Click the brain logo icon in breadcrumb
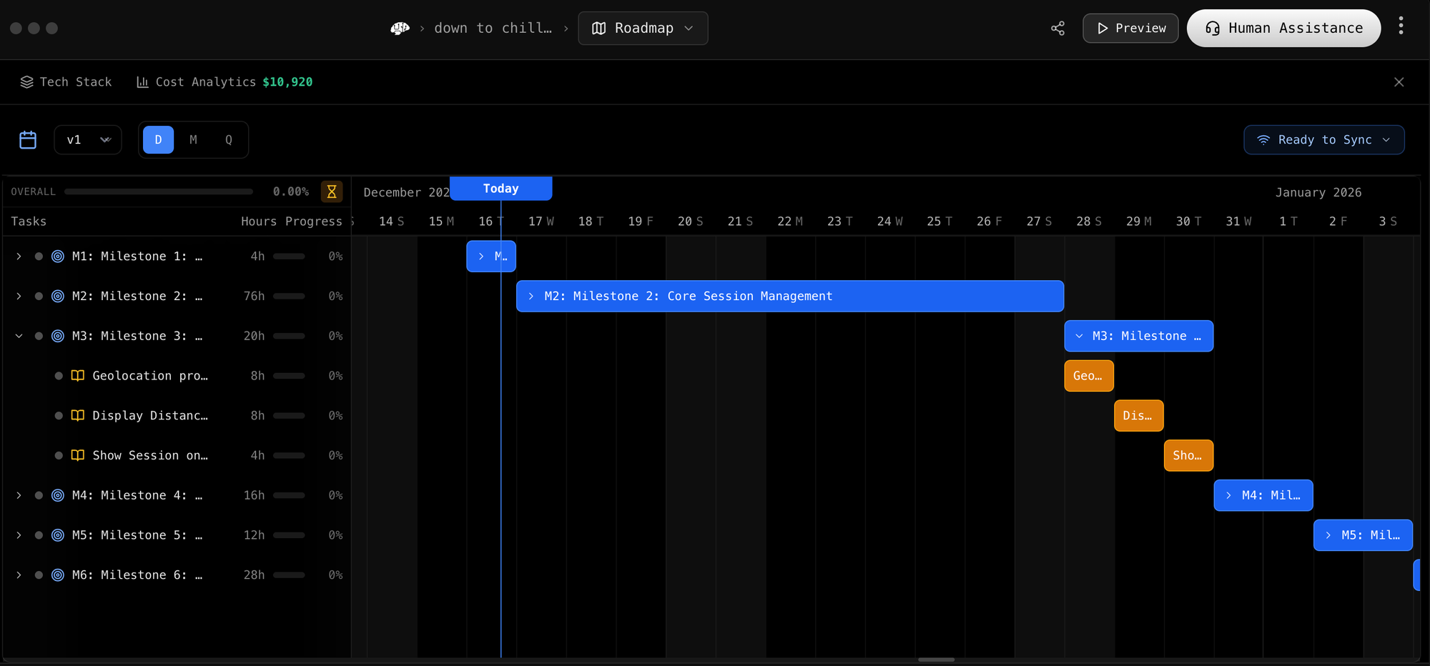The image size is (1430, 666). 400,28
